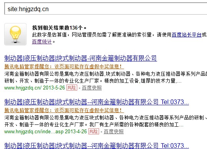Click the 2013-5-26 date in the first result
207x149 pixels.
(x=54, y=88)
